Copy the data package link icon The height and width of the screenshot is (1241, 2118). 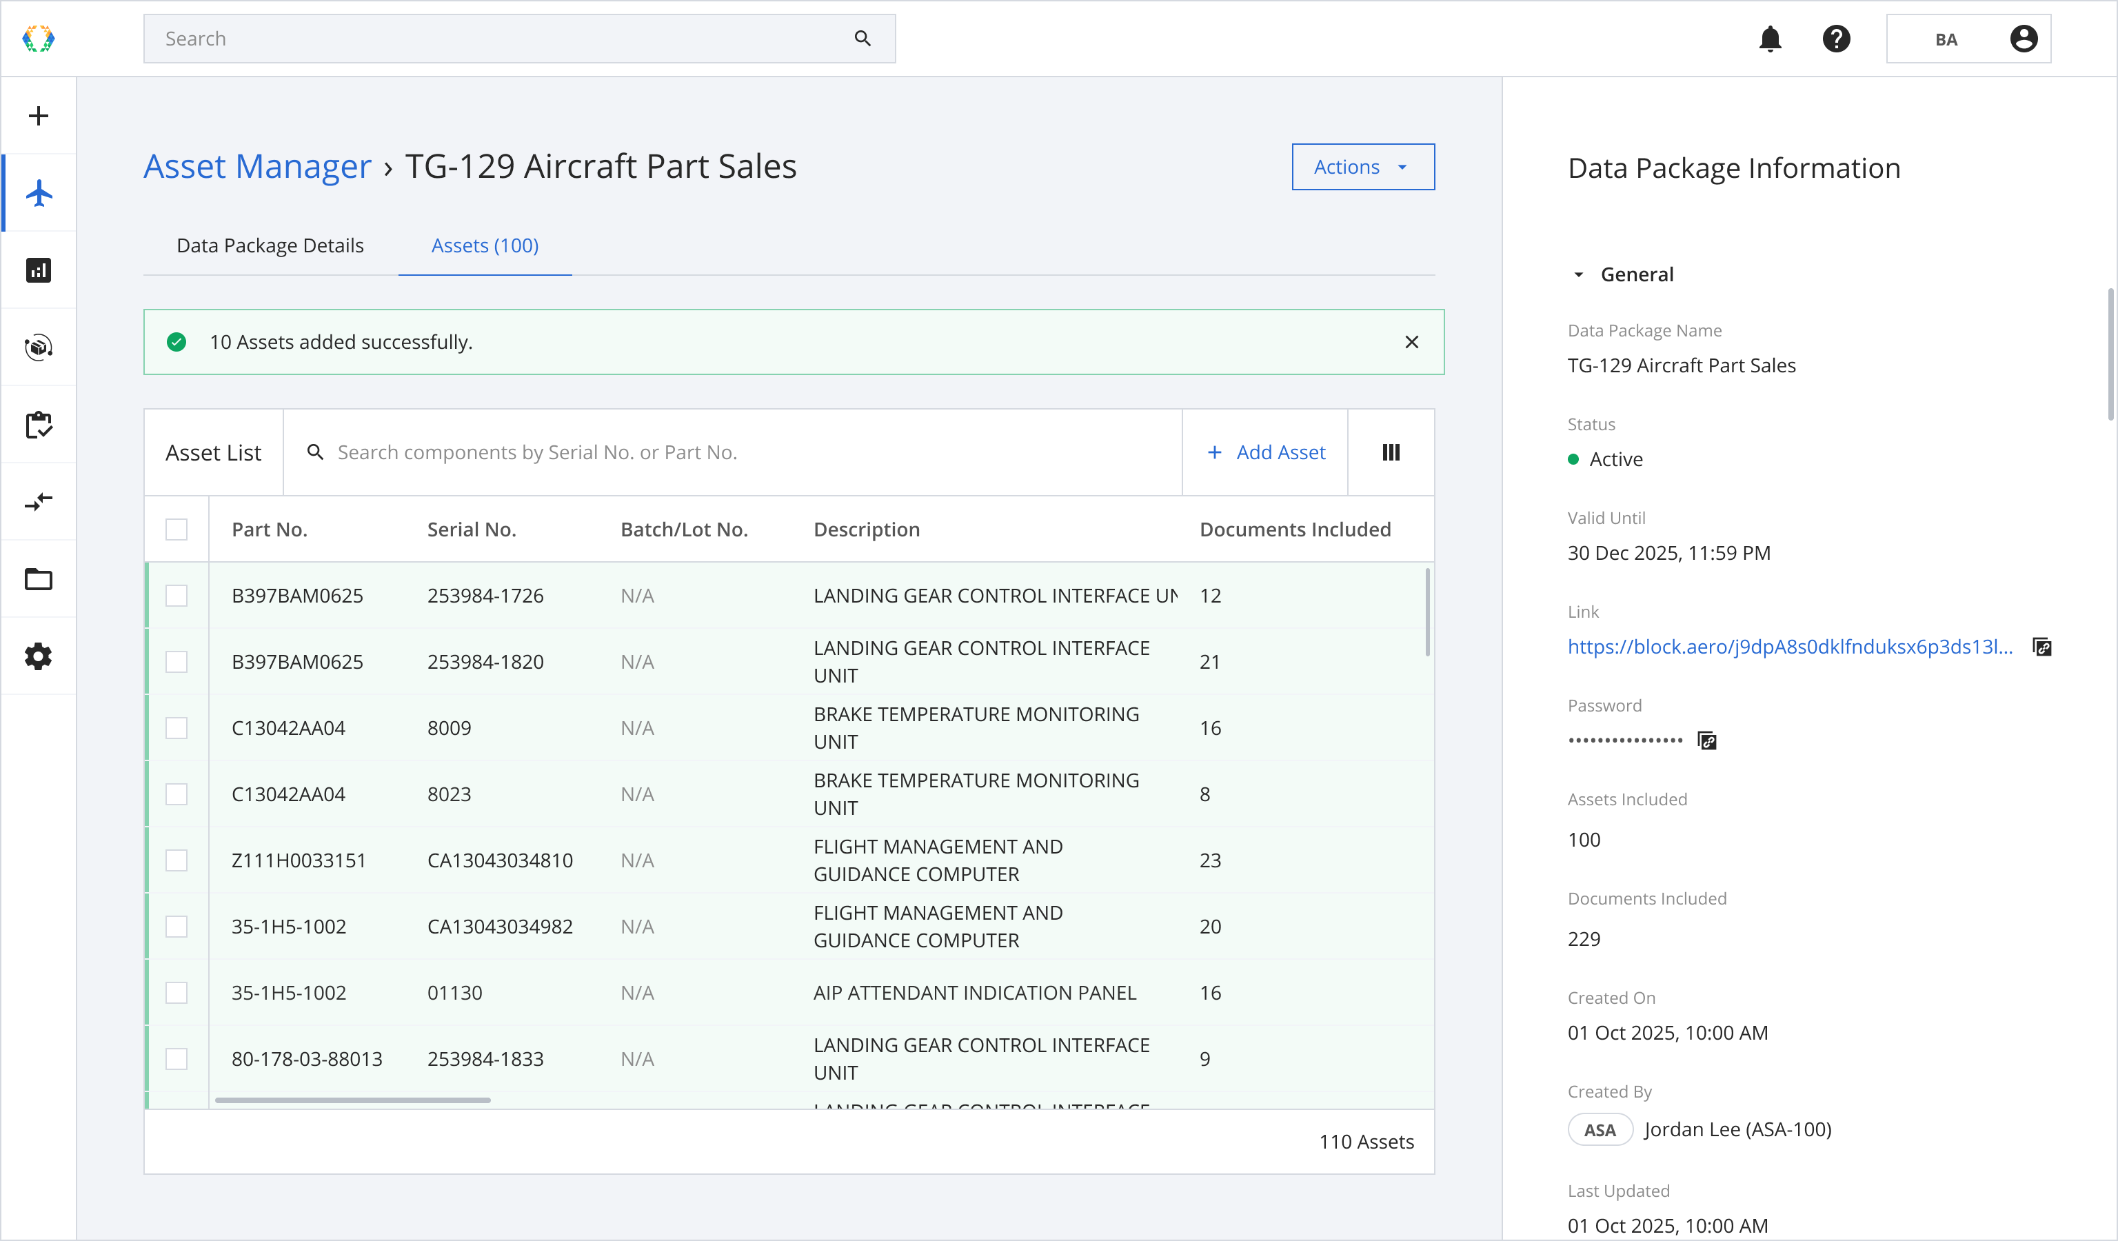[2042, 647]
